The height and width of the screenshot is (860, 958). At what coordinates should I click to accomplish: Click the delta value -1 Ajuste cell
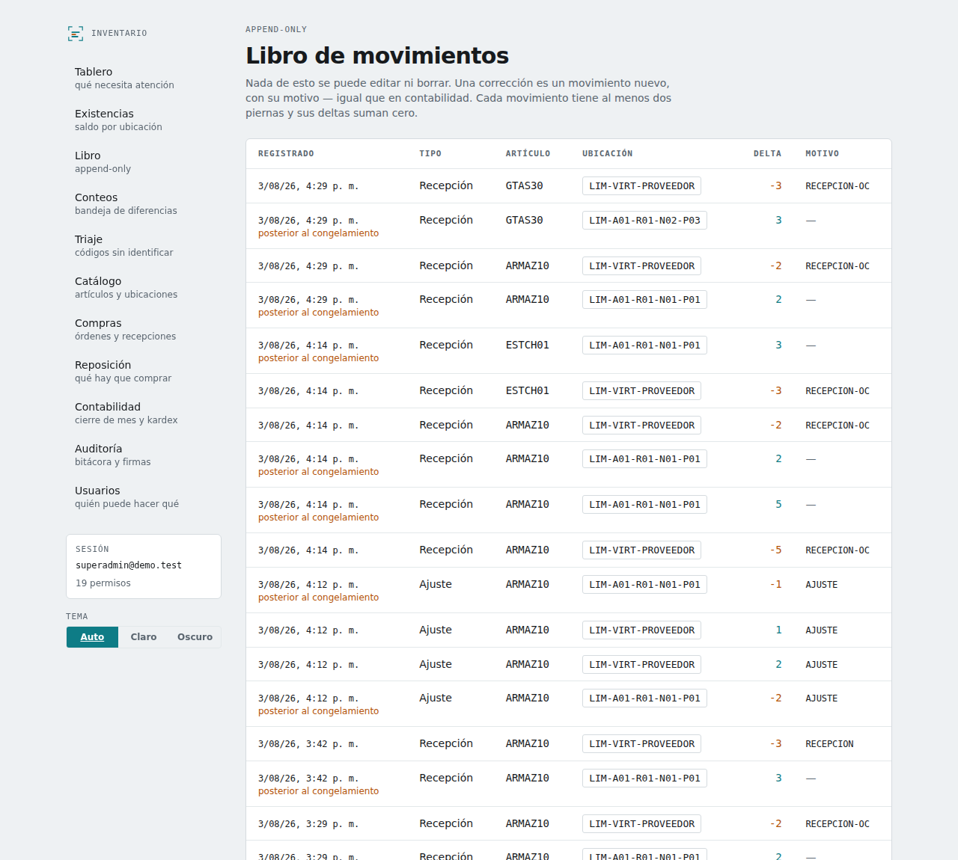(775, 585)
